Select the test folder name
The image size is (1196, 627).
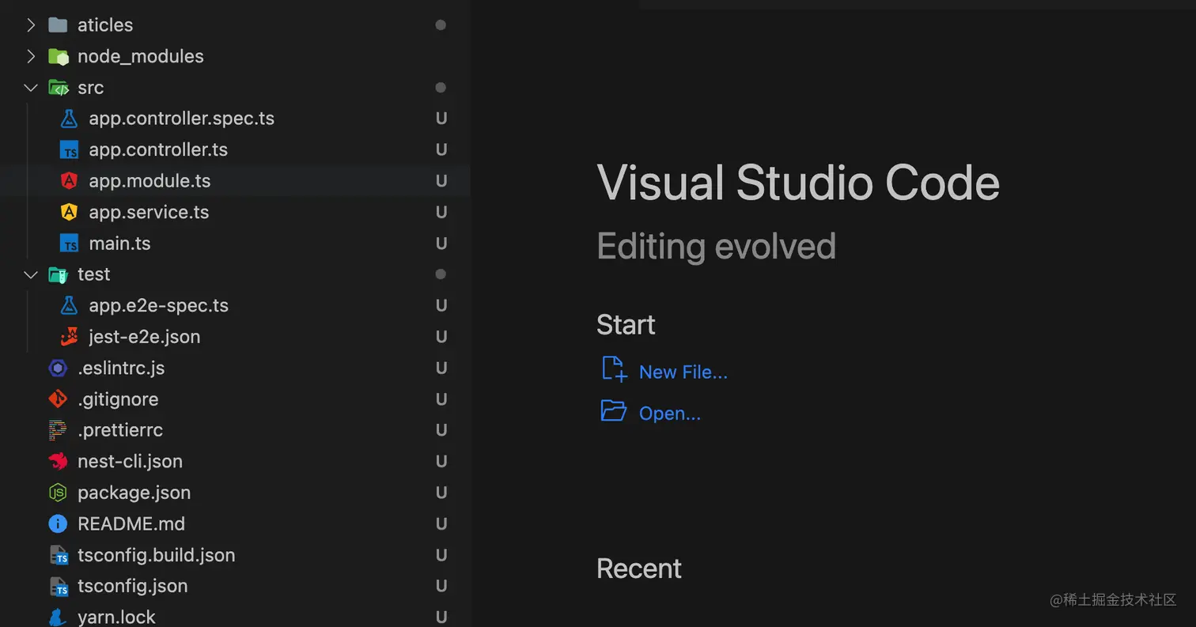pos(94,274)
